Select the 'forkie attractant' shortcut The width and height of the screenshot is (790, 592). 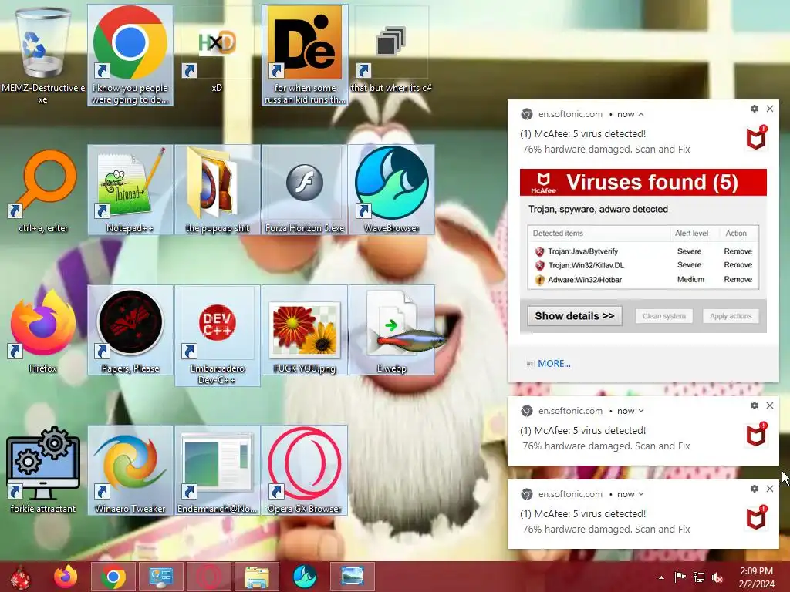click(43, 471)
